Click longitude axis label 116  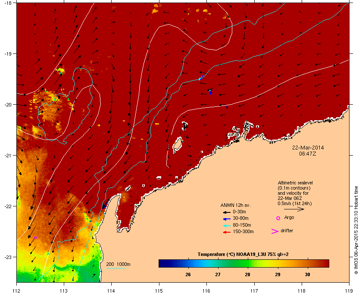(x=206, y=290)
